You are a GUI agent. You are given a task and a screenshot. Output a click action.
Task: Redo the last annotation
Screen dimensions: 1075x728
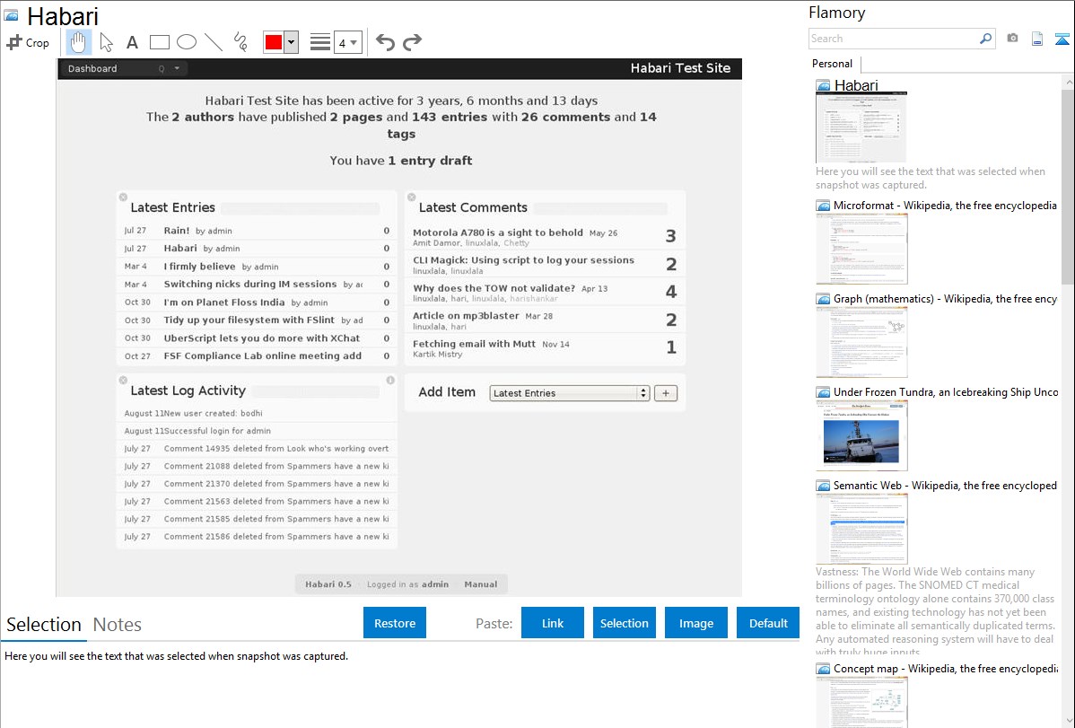pos(412,42)
